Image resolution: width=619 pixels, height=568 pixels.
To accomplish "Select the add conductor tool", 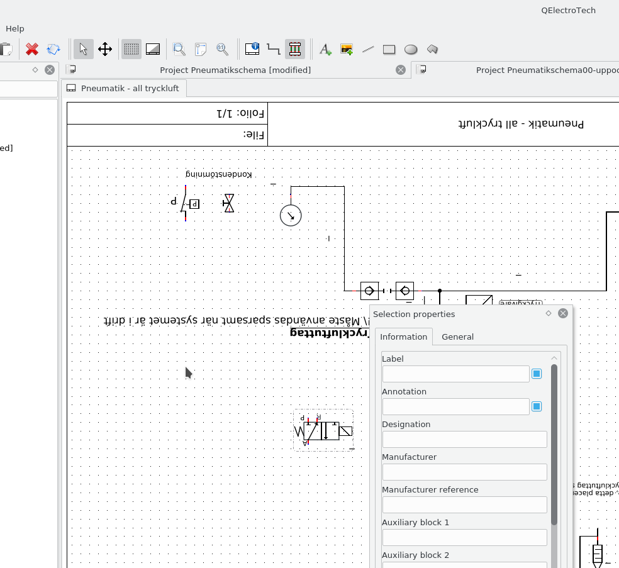I will point(274,49).
